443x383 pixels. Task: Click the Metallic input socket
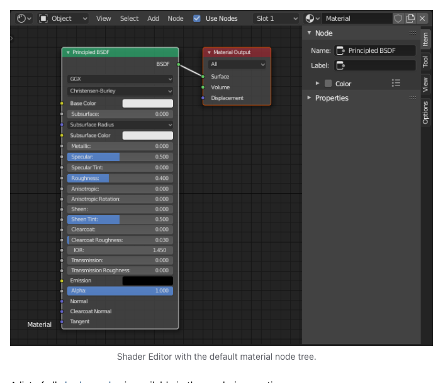click(62, 146)
